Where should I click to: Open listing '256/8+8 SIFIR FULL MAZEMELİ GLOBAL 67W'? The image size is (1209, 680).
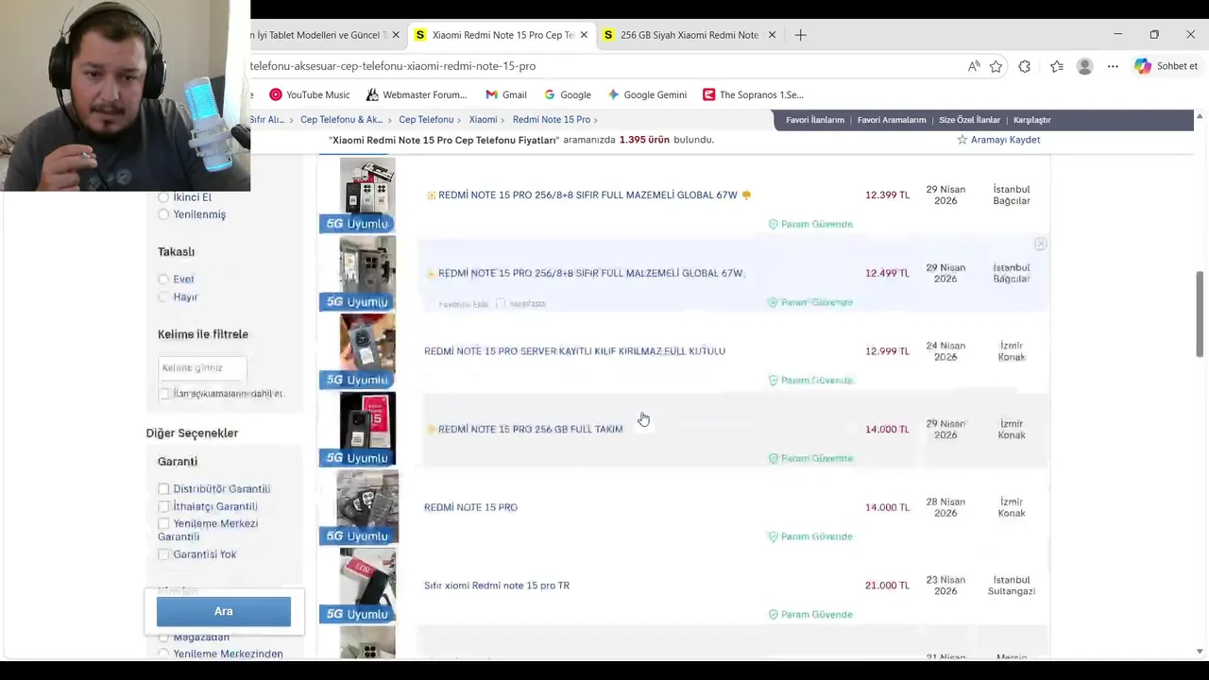pyautogui.click(x=587, y=195)
